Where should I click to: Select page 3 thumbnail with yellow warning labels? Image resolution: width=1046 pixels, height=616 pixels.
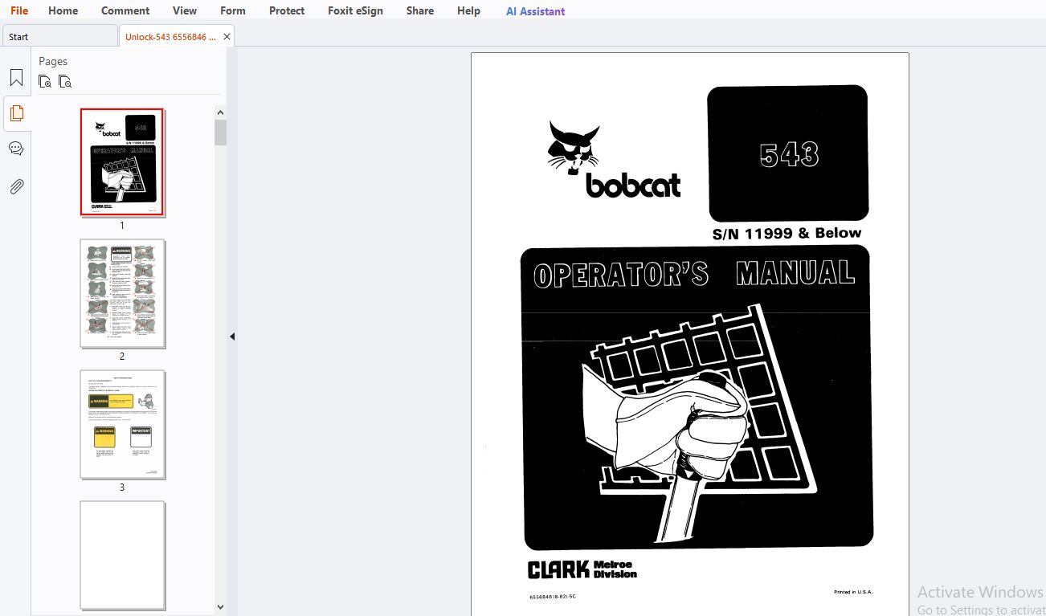click(122, 424)
